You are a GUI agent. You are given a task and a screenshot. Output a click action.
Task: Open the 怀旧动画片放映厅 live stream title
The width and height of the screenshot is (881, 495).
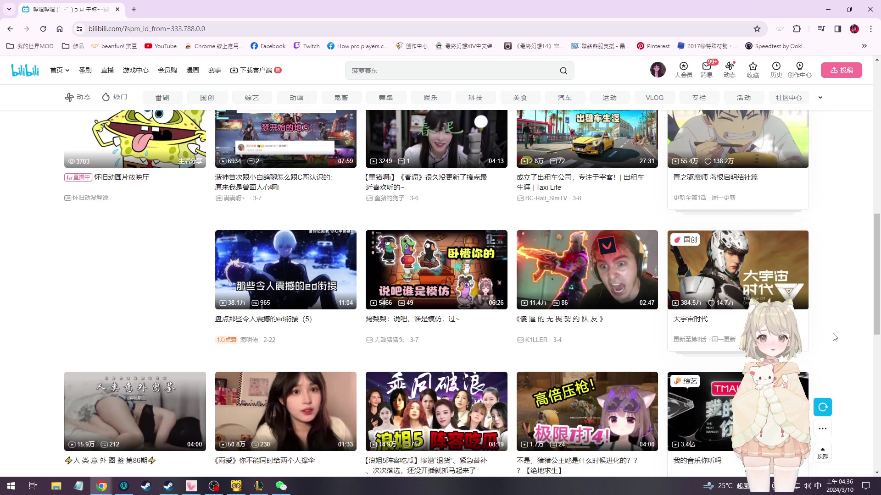122,177
